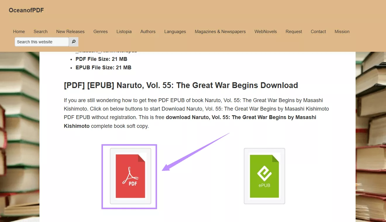
Task: Open the OceanofPDF site logo
Action: [x=26, y=10]
